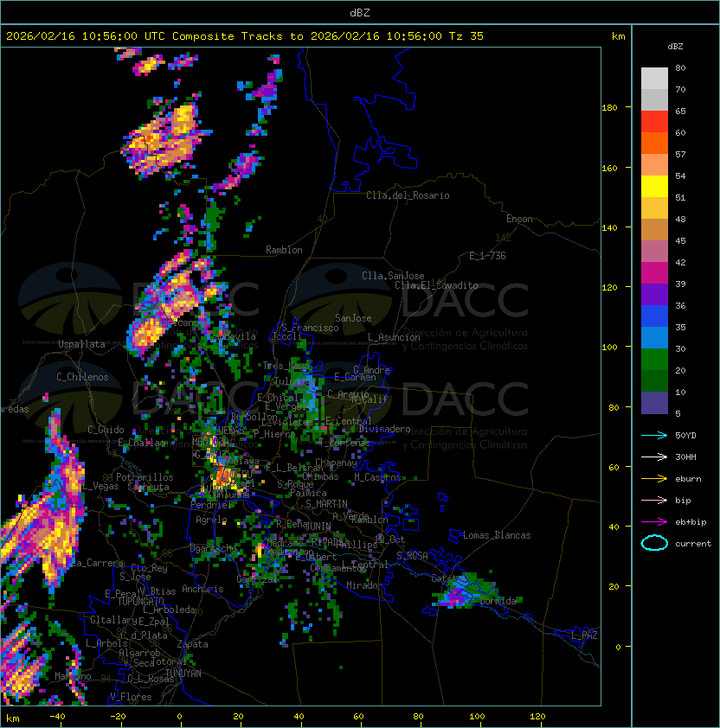
Task: Click the 'Potrerillos' map label
Action: pyautogui.click(x=145, y=477)
